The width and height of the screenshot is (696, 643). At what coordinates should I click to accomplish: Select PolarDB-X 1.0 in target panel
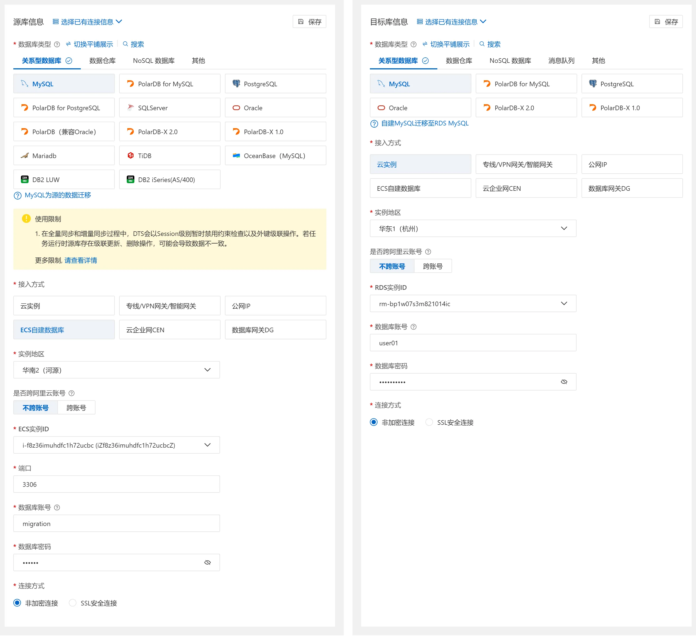click(632, 107)
